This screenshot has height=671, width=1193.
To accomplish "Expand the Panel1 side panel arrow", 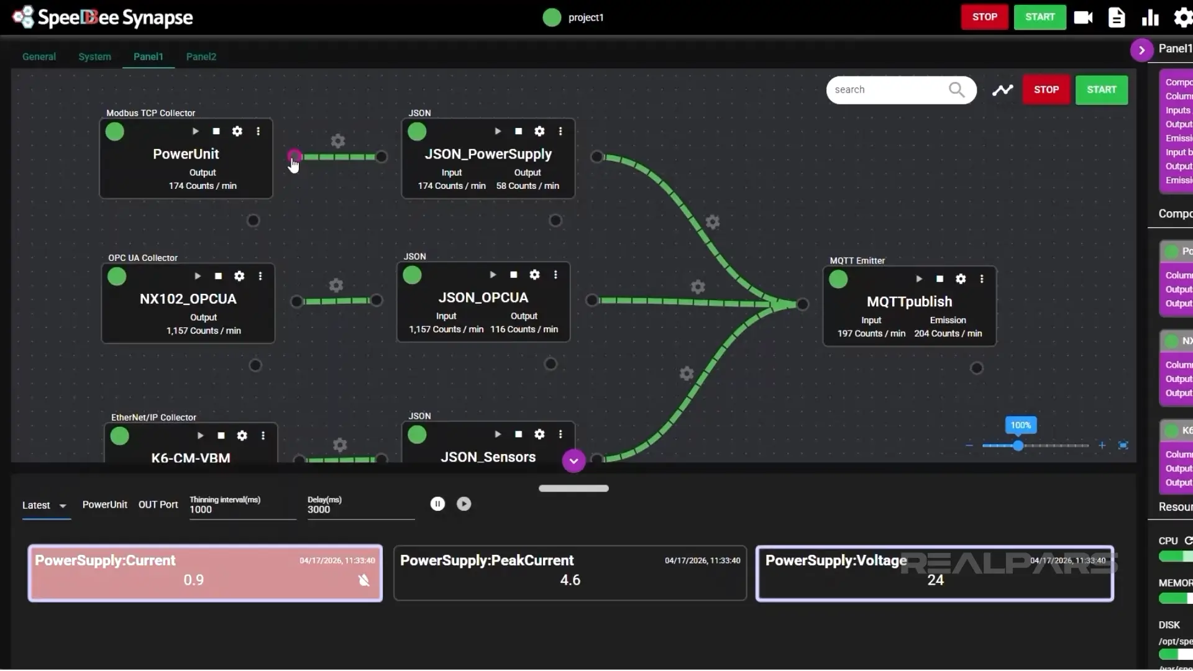I will coord(1141,50).
